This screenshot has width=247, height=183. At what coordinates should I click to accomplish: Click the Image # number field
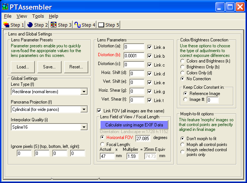coord(213,100)
